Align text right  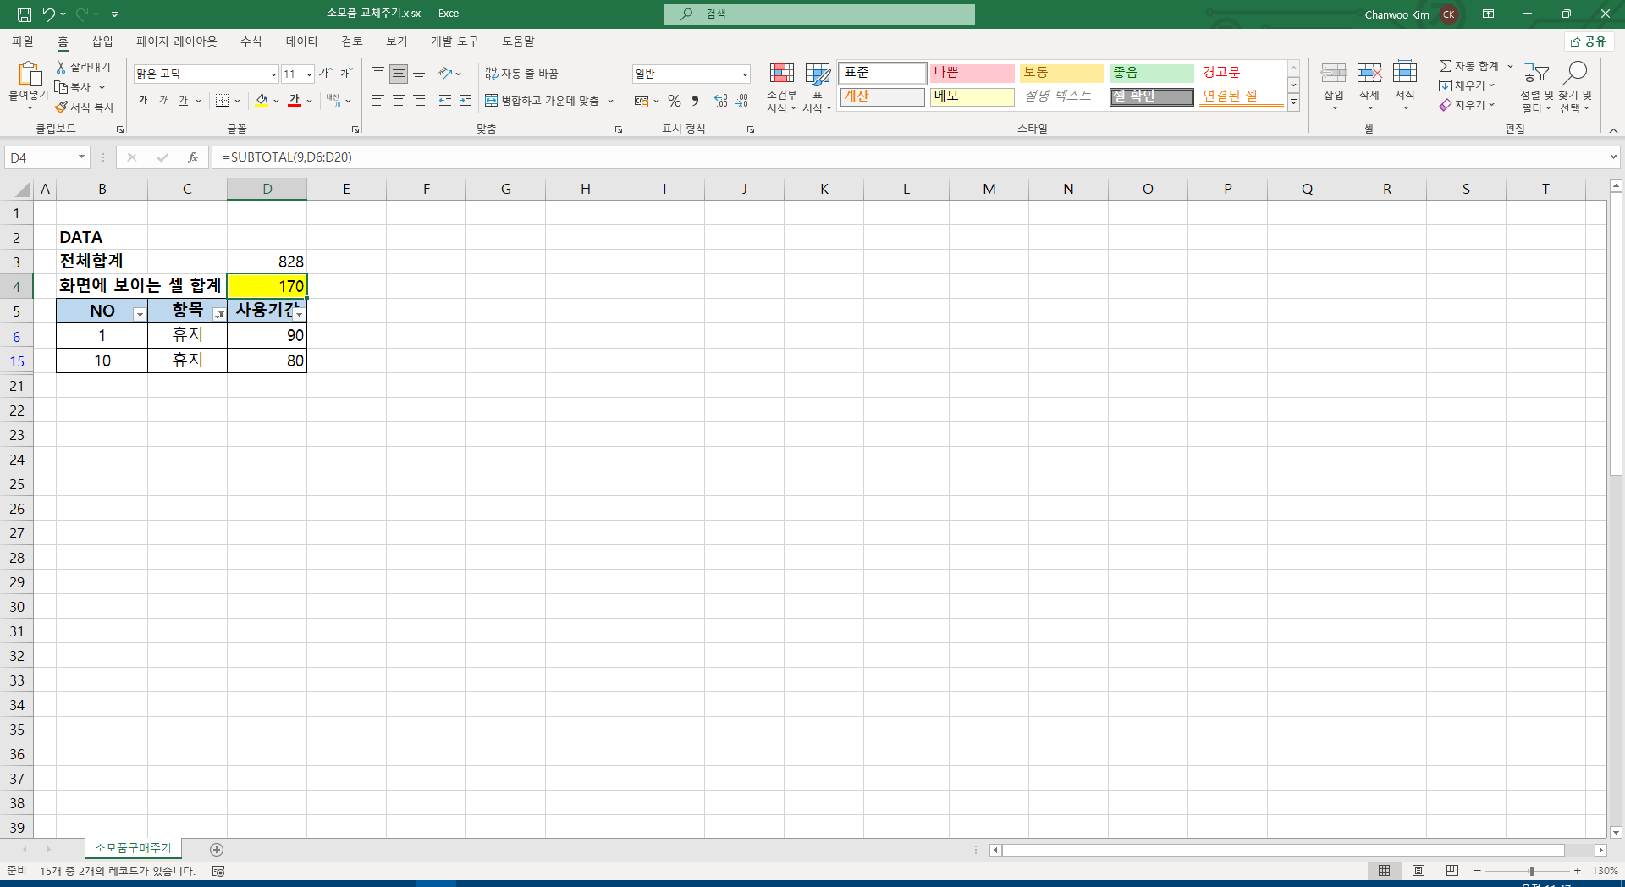[x=419, y=101]
